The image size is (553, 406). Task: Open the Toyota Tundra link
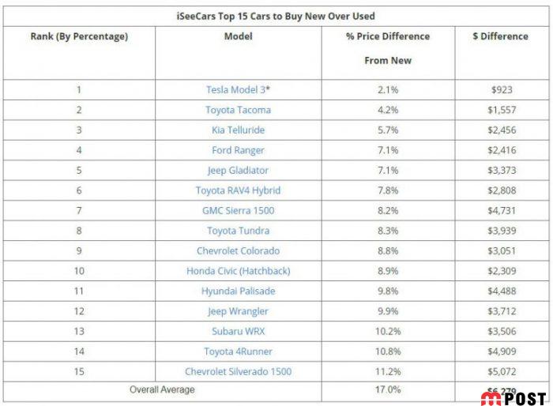pyautogui.click(x=238, y=231)
